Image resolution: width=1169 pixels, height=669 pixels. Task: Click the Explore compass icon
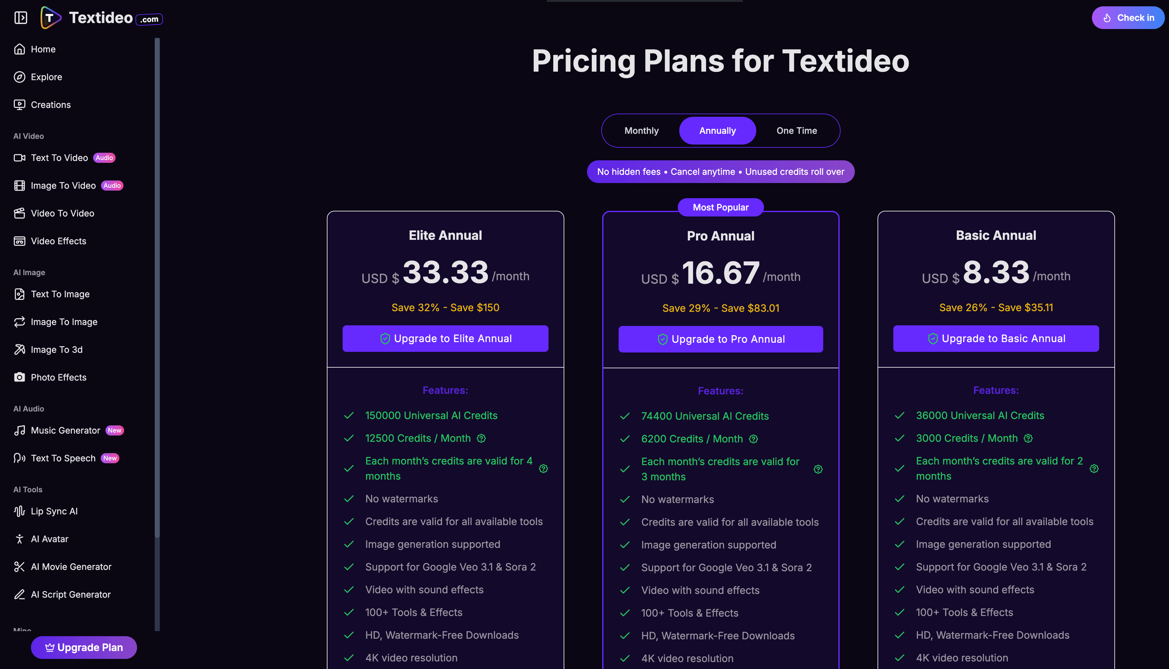[x=19, y=77]
